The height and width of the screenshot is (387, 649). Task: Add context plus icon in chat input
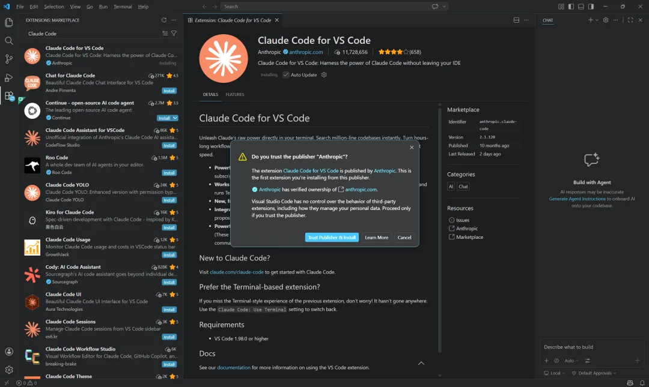(546, 361)
